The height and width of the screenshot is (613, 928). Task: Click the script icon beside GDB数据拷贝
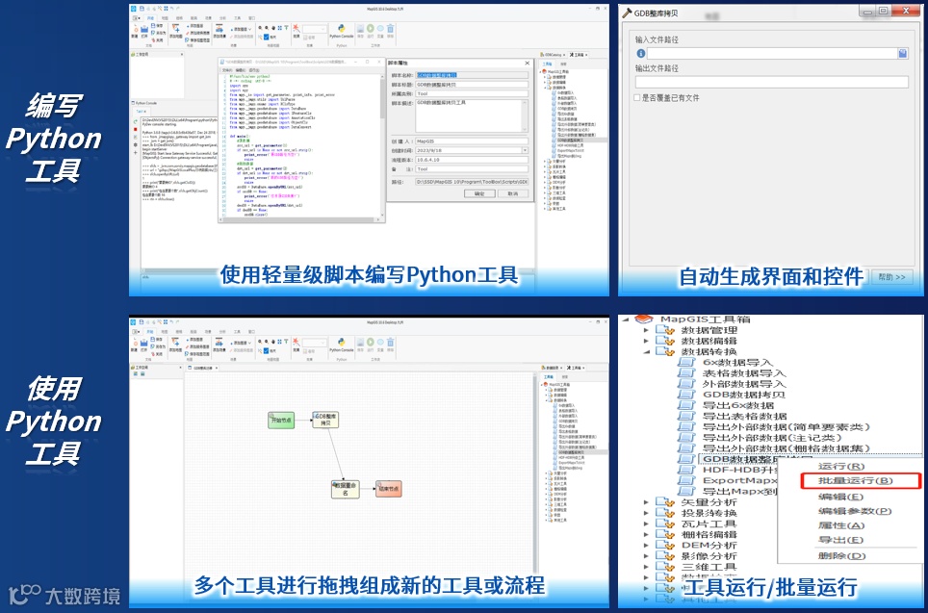686,395
